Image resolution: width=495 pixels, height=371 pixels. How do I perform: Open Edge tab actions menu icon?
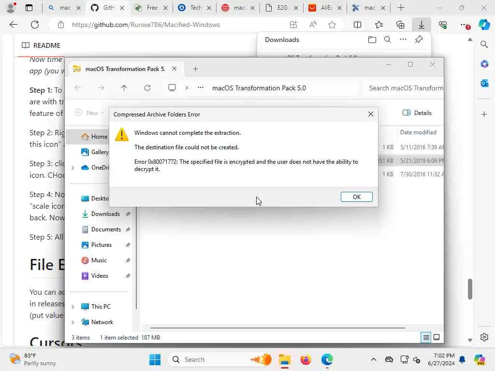[x=29, y=8]
